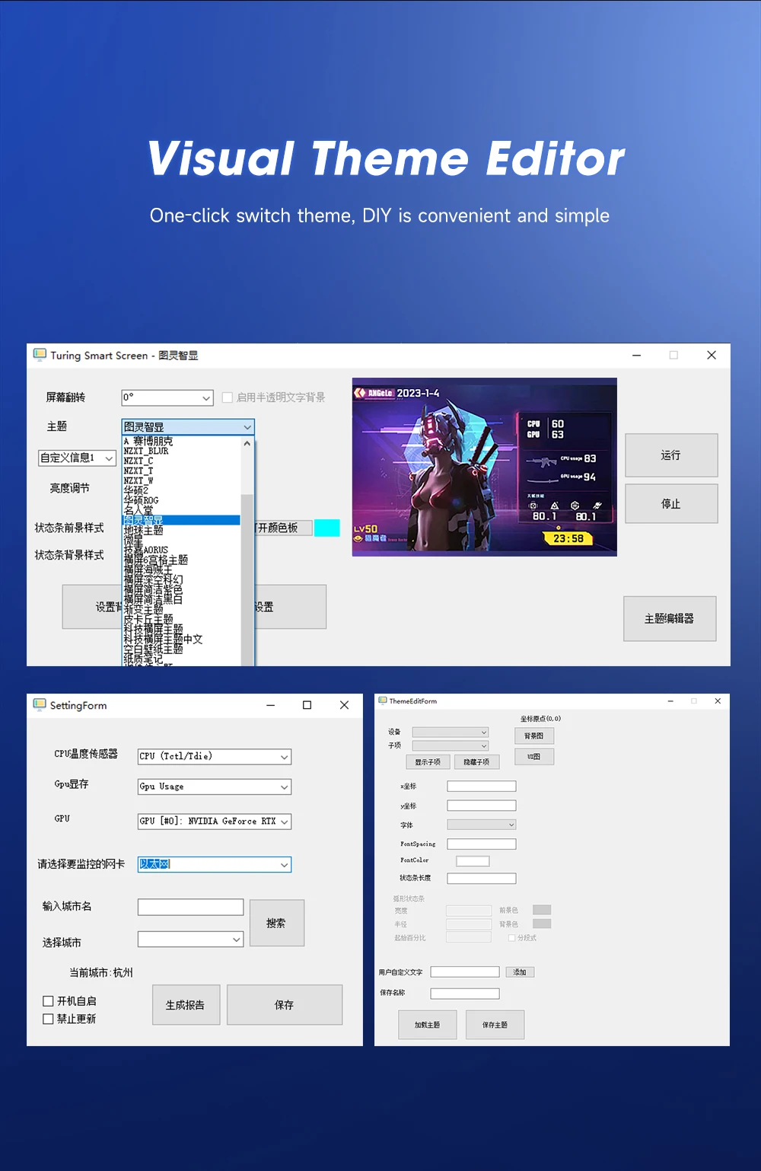
Task: Open the CPU温度传感器 dropdown
Action: 215,757
